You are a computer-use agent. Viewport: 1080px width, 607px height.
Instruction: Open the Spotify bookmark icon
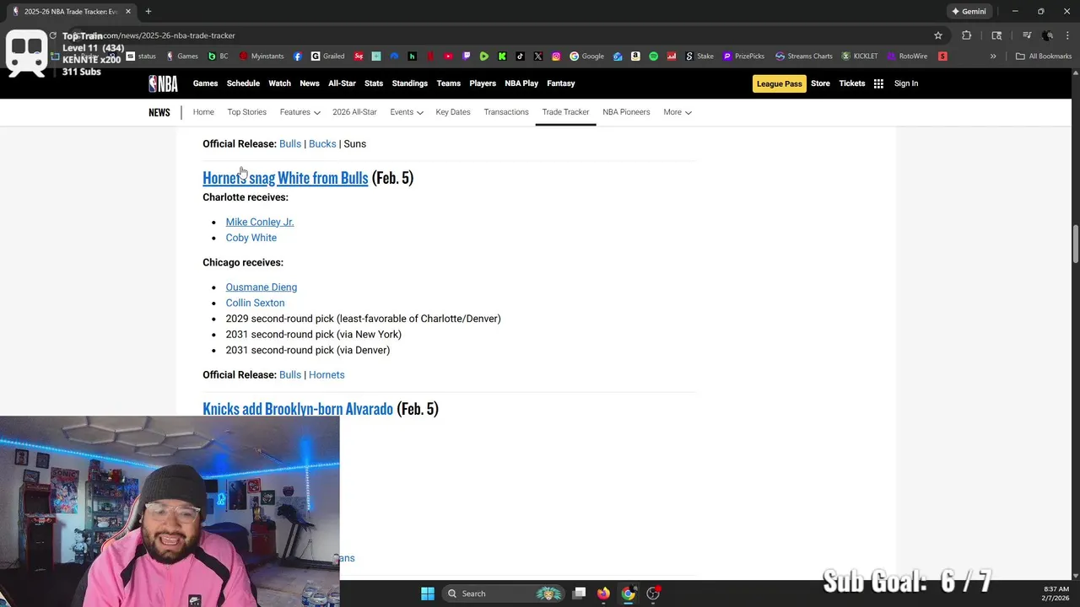pyautogui.click(x=653, y=56)
